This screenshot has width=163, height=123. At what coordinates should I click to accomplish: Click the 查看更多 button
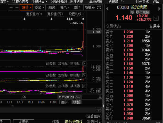click(94, 116)
